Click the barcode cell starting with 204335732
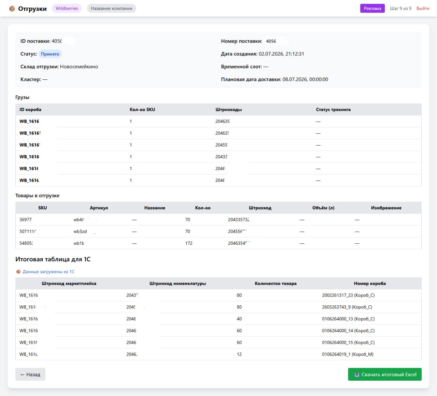 [239, 219]
